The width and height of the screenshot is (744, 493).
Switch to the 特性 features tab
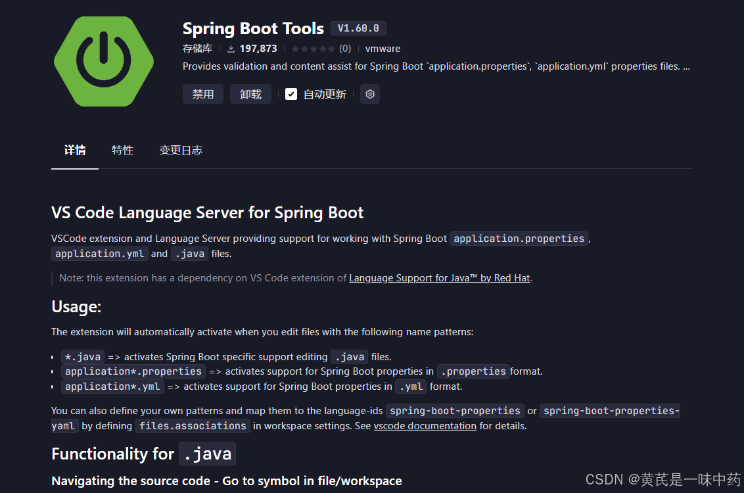click(122, 151)
